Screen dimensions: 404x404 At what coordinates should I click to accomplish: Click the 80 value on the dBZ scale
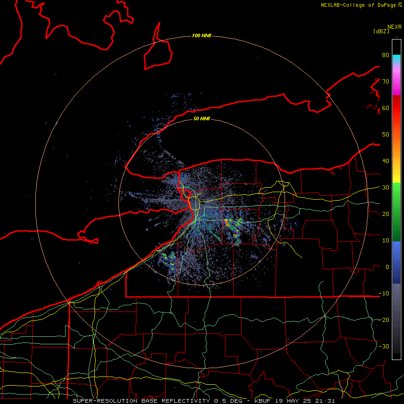386,55
